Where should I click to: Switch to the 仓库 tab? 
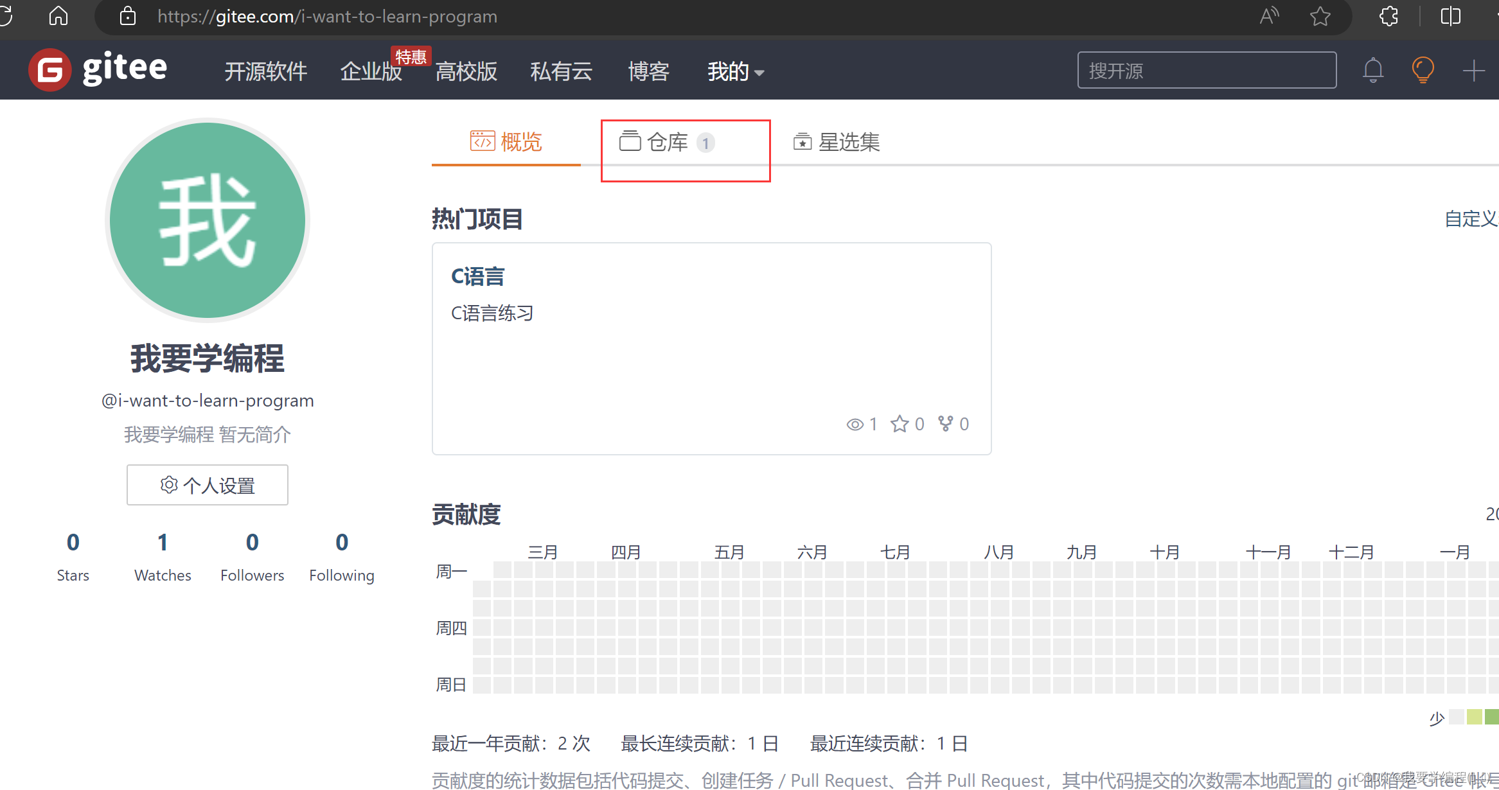(x=667, y=142)
